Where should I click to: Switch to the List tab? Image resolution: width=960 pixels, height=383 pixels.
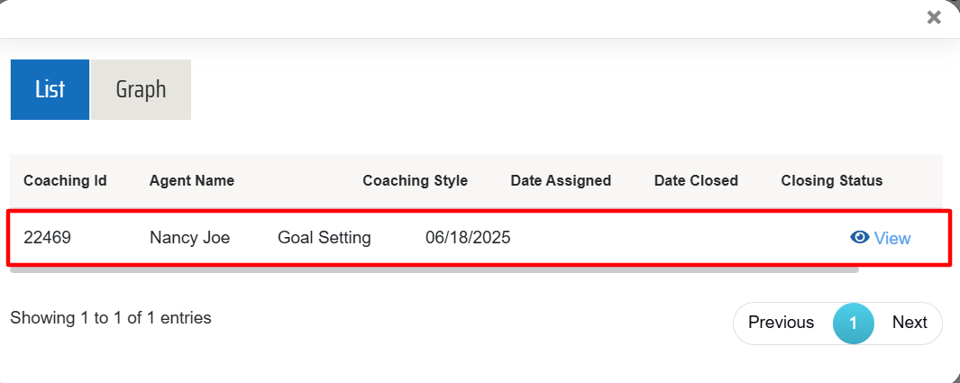pyautogui.click(x=50, y=89)
